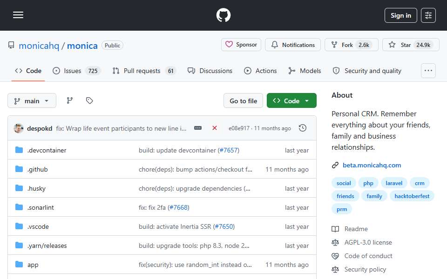The image size is (447, 279).
Task: Open the Actions tab
Action: coord(260,71)
